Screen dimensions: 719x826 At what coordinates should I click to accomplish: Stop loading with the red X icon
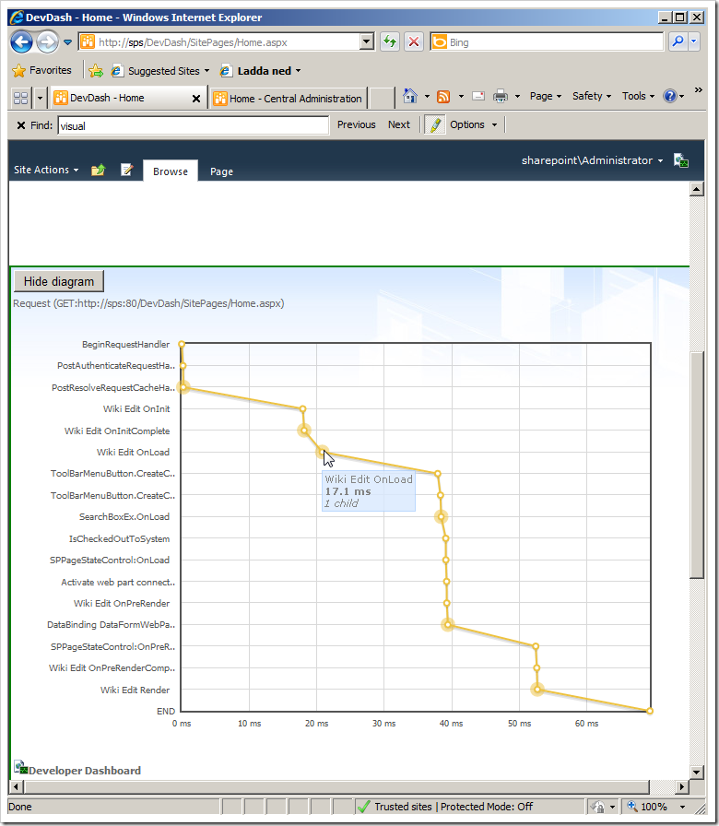(x=414, y=42)
